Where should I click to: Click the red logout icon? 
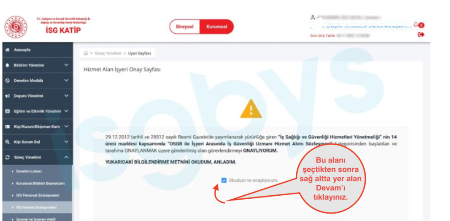(421, 34)
